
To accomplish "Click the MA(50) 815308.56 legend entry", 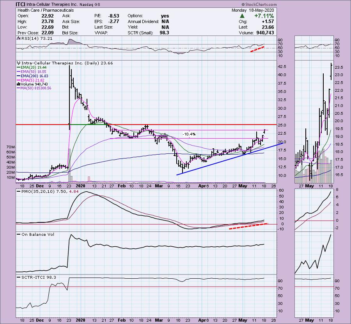I will point(34,88).
